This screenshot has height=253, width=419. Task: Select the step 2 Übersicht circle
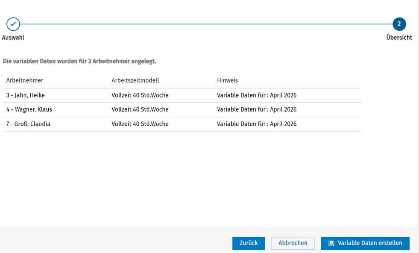pos(399,24)
